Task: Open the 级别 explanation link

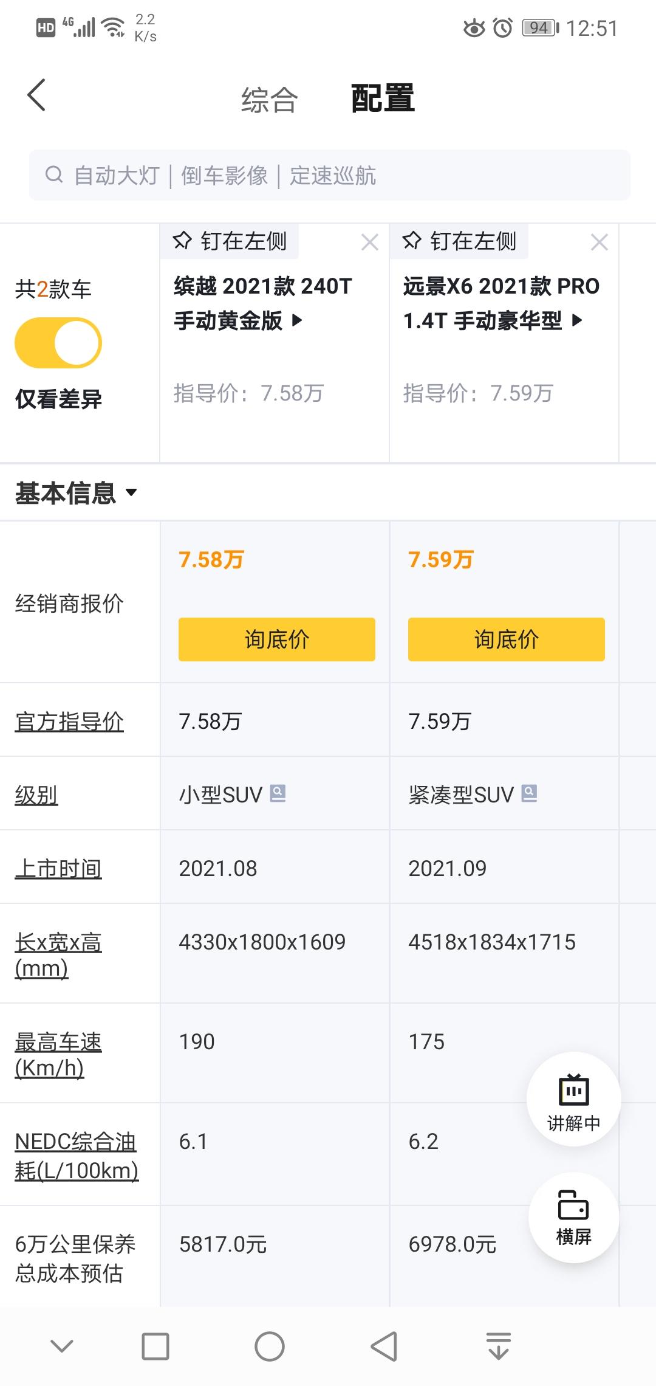Action: [36, 795]
